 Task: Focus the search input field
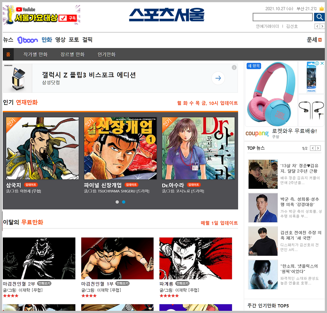pyautogui.click(x=283, y=17)
